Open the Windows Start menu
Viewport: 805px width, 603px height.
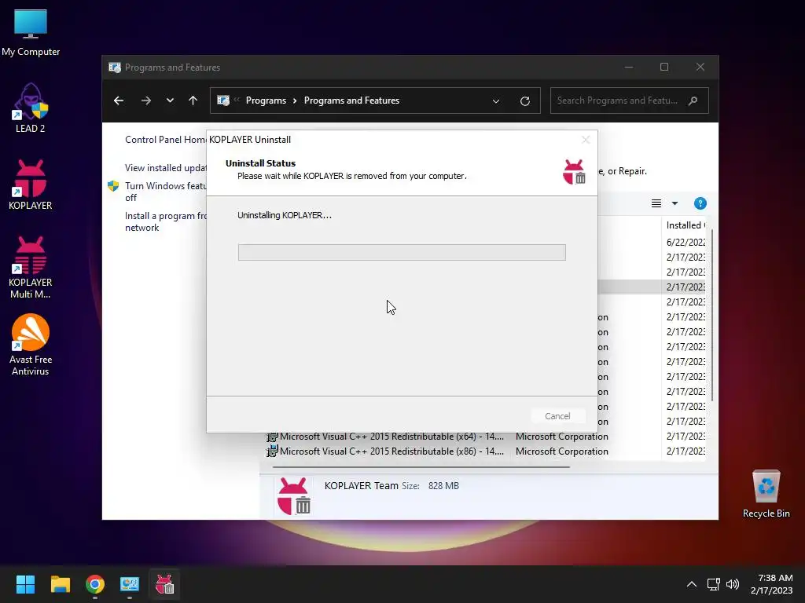click(x=25, y=584)
